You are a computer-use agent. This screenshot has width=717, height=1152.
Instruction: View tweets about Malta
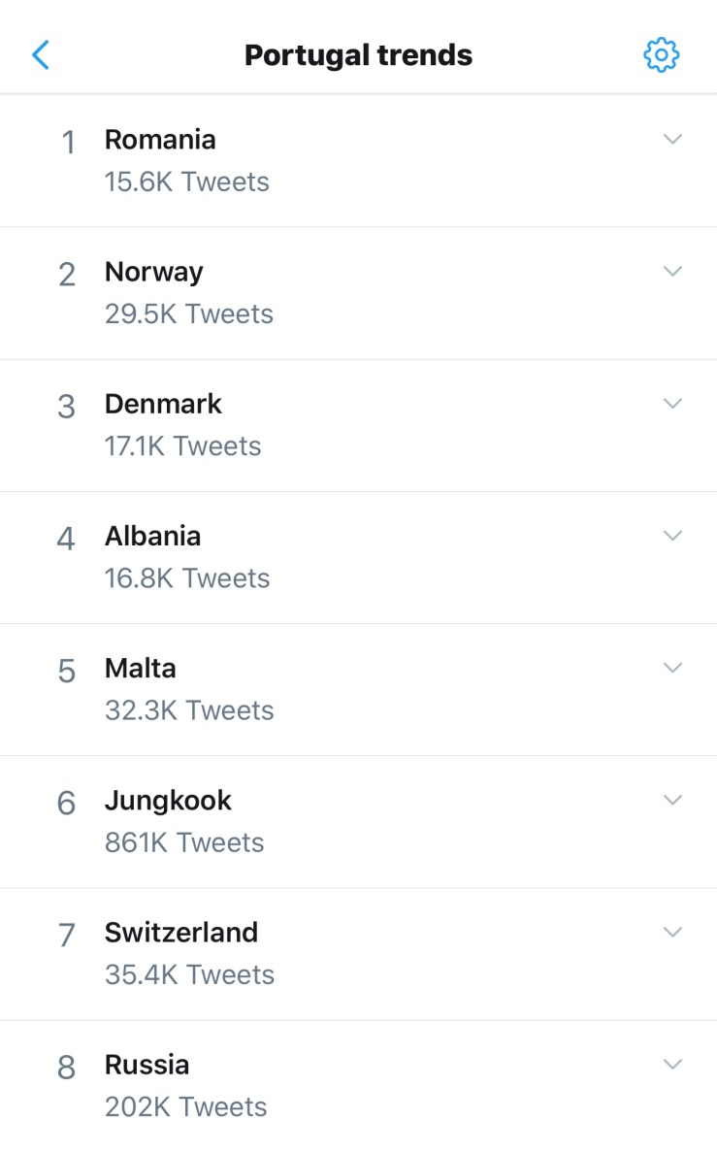142,668
